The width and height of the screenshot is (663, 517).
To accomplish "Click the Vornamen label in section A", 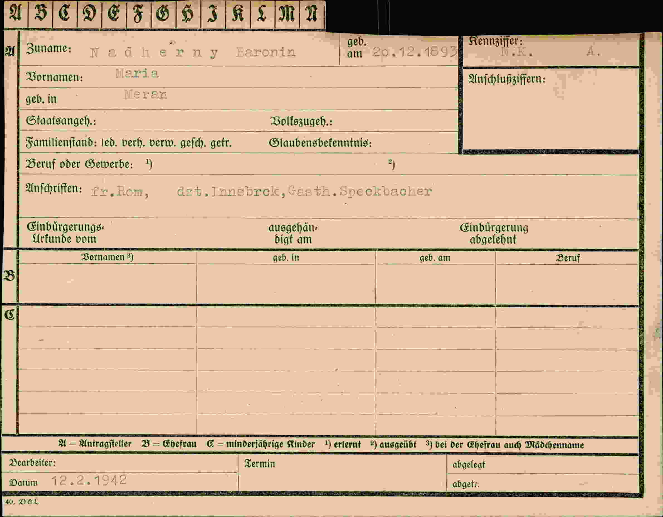I will 54,77.
